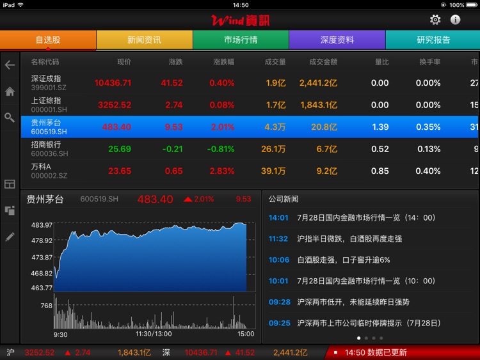Open the 市场行情 tab

click(x=241, y=40)
